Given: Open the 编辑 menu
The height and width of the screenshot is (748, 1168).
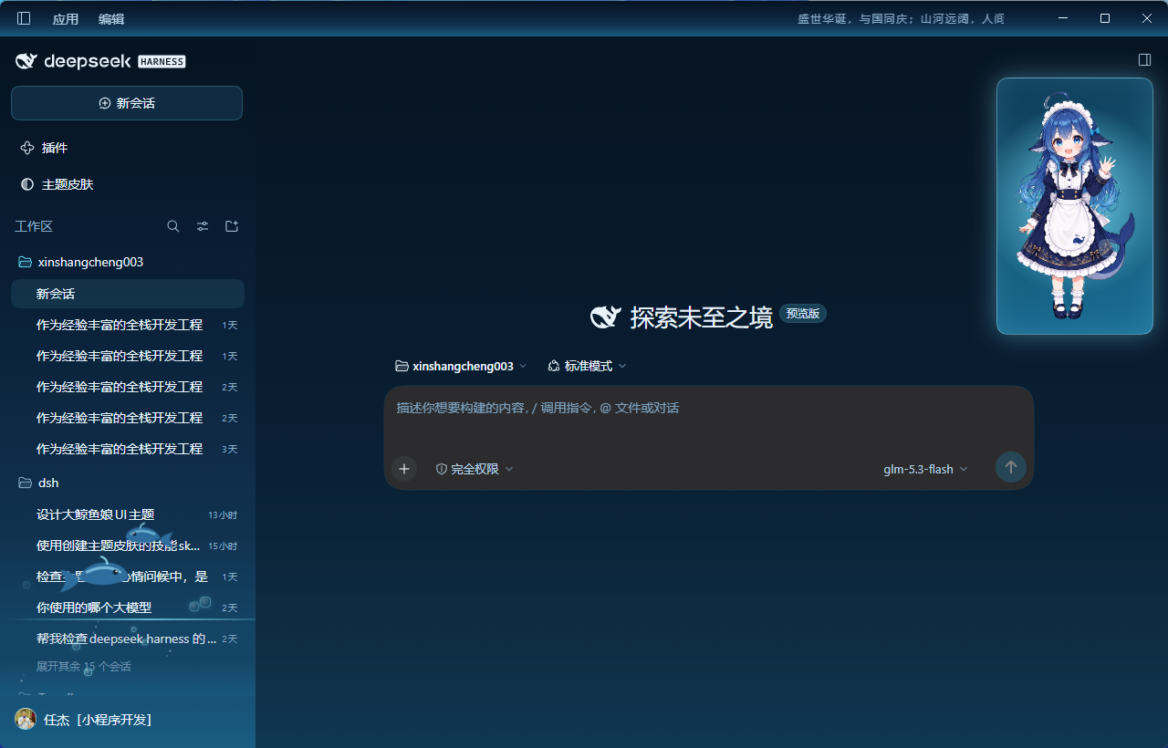Looking at the screenshot, I should (x=111, y=19).
